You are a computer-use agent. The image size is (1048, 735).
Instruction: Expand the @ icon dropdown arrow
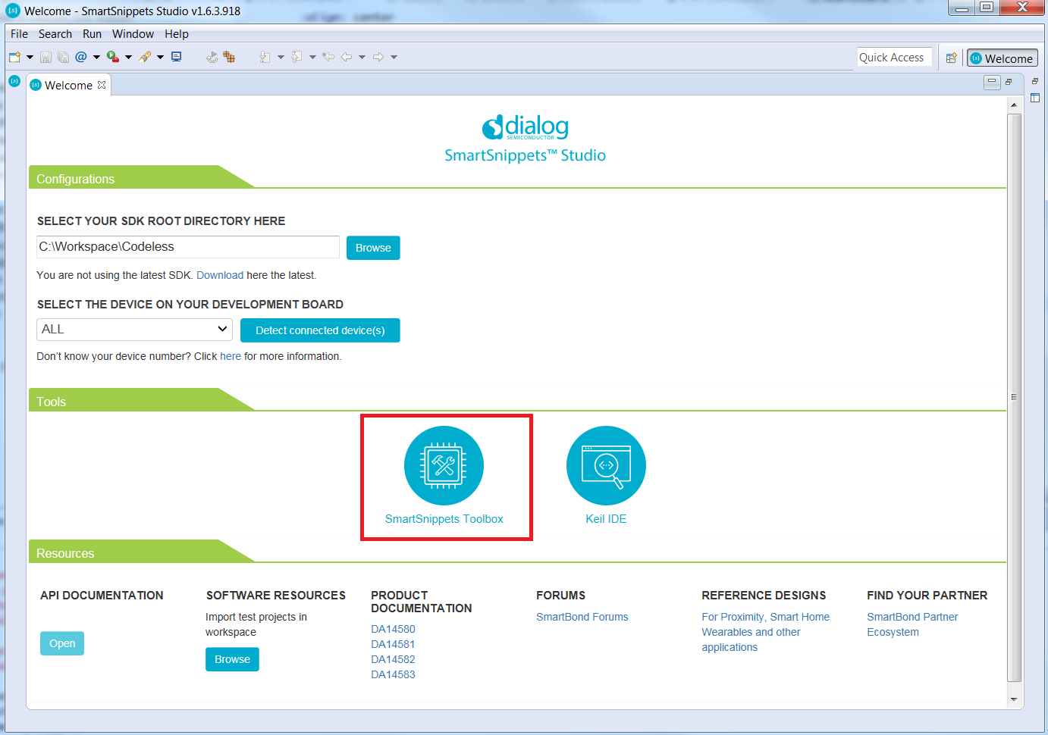96,57
